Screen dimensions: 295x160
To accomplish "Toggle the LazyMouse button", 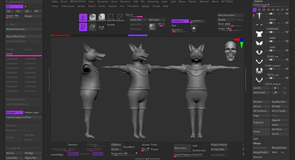I will 180,21.
